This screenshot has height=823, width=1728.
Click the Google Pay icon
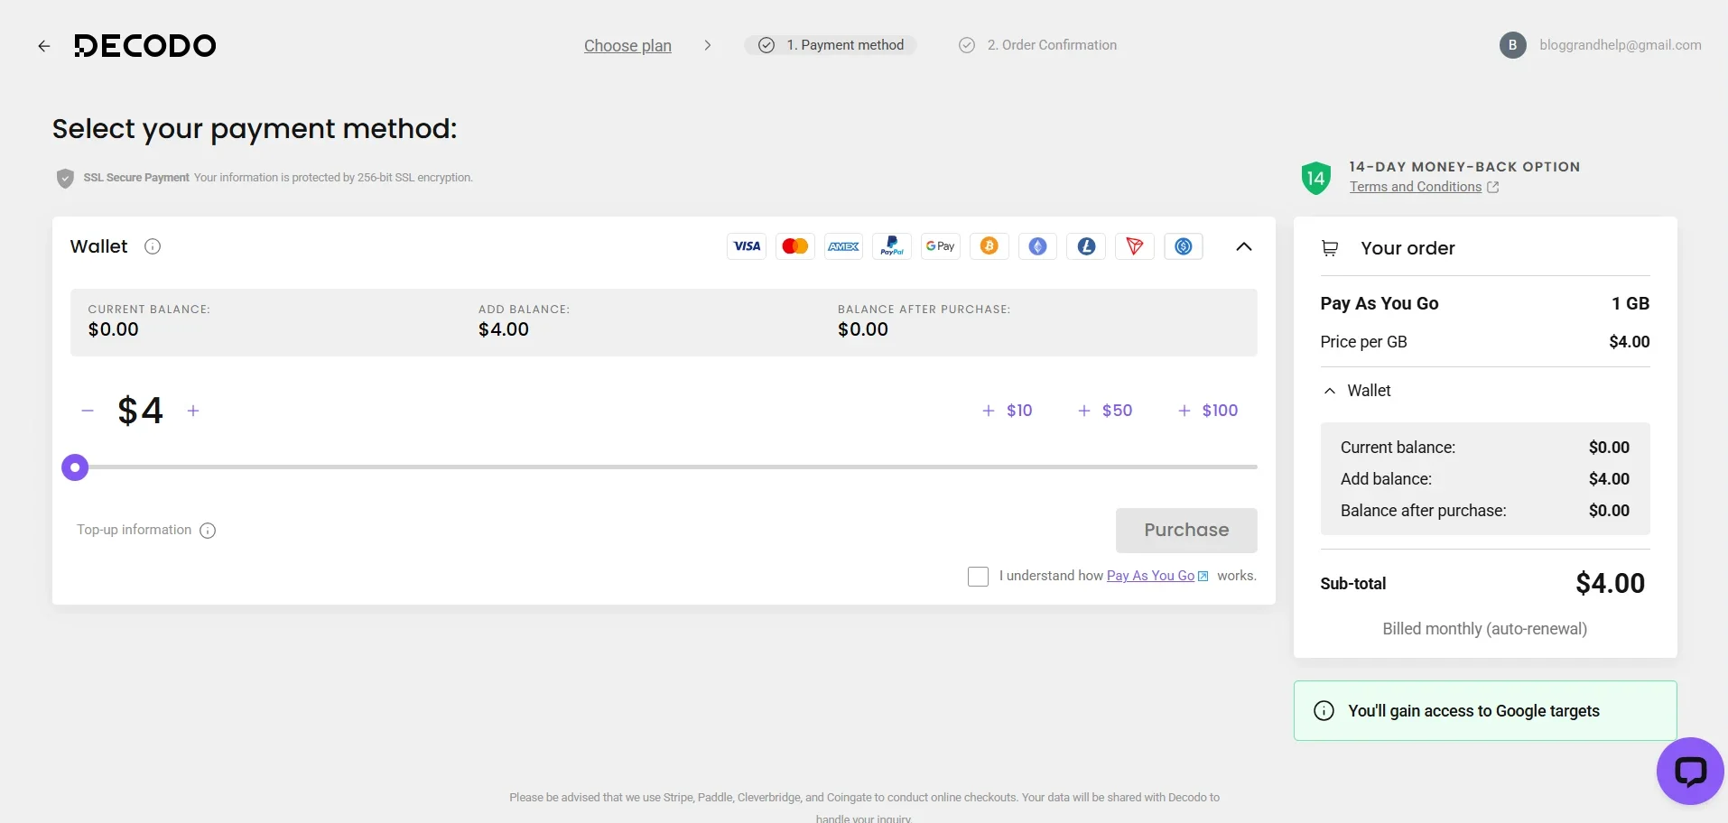(941, 246)
